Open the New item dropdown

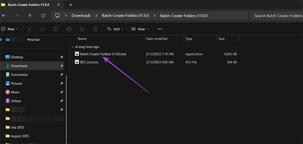[x=9, y=29]
